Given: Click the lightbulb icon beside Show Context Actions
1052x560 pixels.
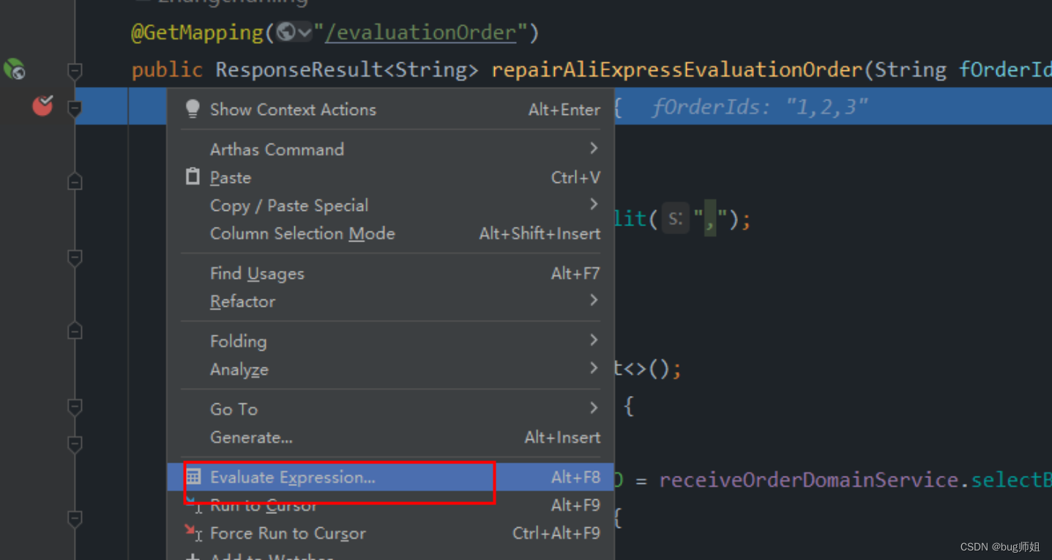Looking at the screenshot, I should [193, 108].
